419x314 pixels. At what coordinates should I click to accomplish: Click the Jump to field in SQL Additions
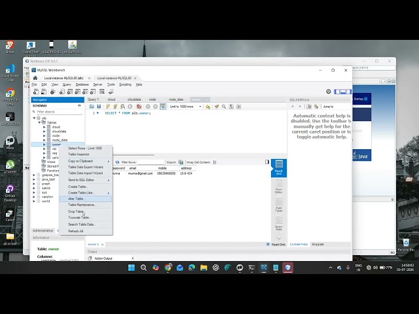click(337, 107)
